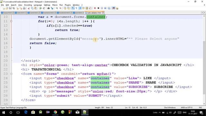Open Replace dialog via toolbar icon
Screen dimensions: 206x116
pos(52,8)
